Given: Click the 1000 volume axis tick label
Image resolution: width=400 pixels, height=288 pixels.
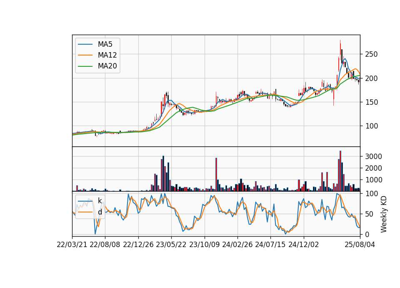Looking at the screenshot, I should click(x=373, y=180).
